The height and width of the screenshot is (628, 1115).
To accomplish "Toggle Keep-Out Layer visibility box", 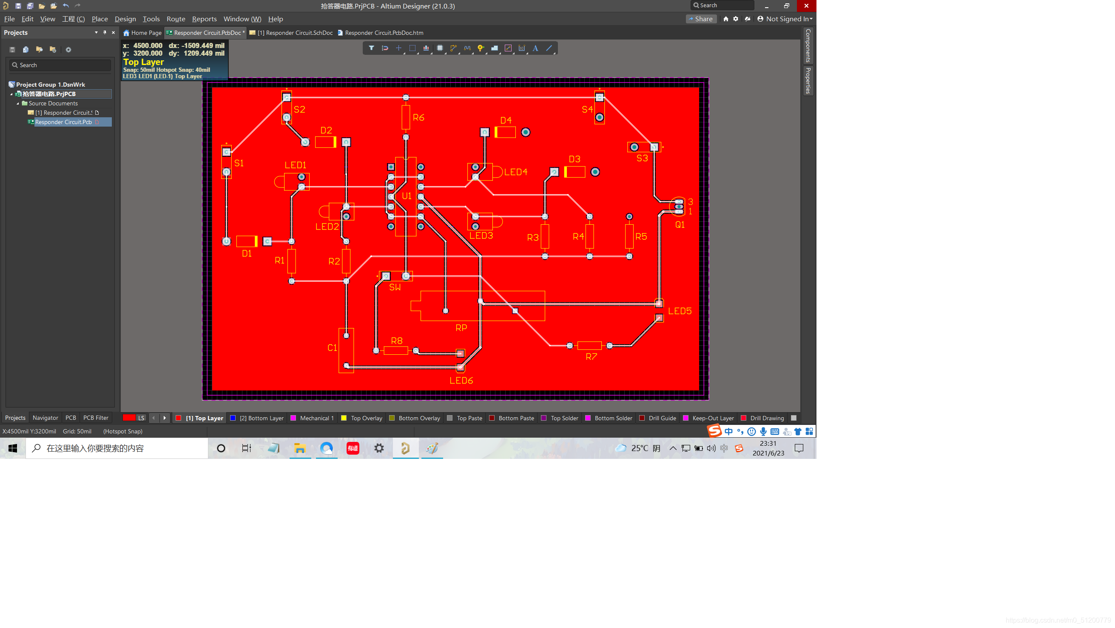I will pyautogui.click(x=685, y=418).
